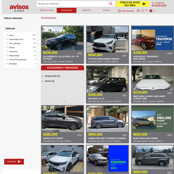Focus the Buscar en vehículos search field
The width and height of the screenshot is (174, 174).
pyautogui.click(x=73, y=4)
